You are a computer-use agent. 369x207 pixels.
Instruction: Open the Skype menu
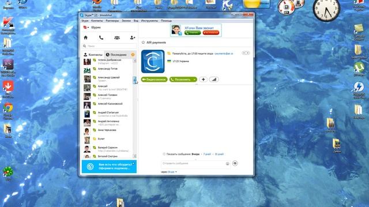click(85, 21)
